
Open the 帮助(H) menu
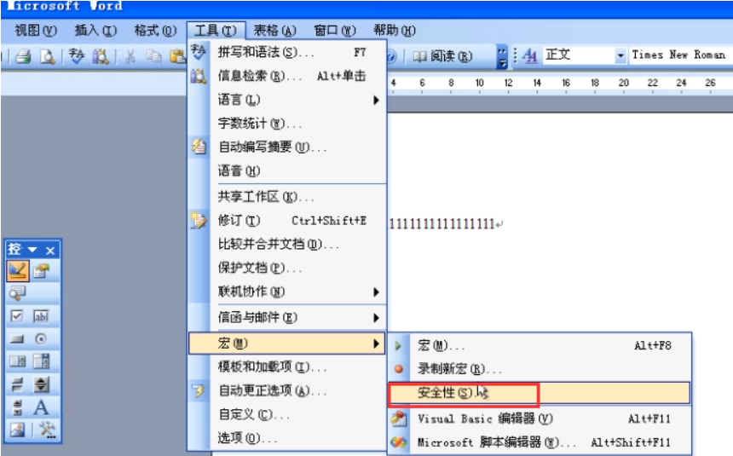(x=395, y=31)
